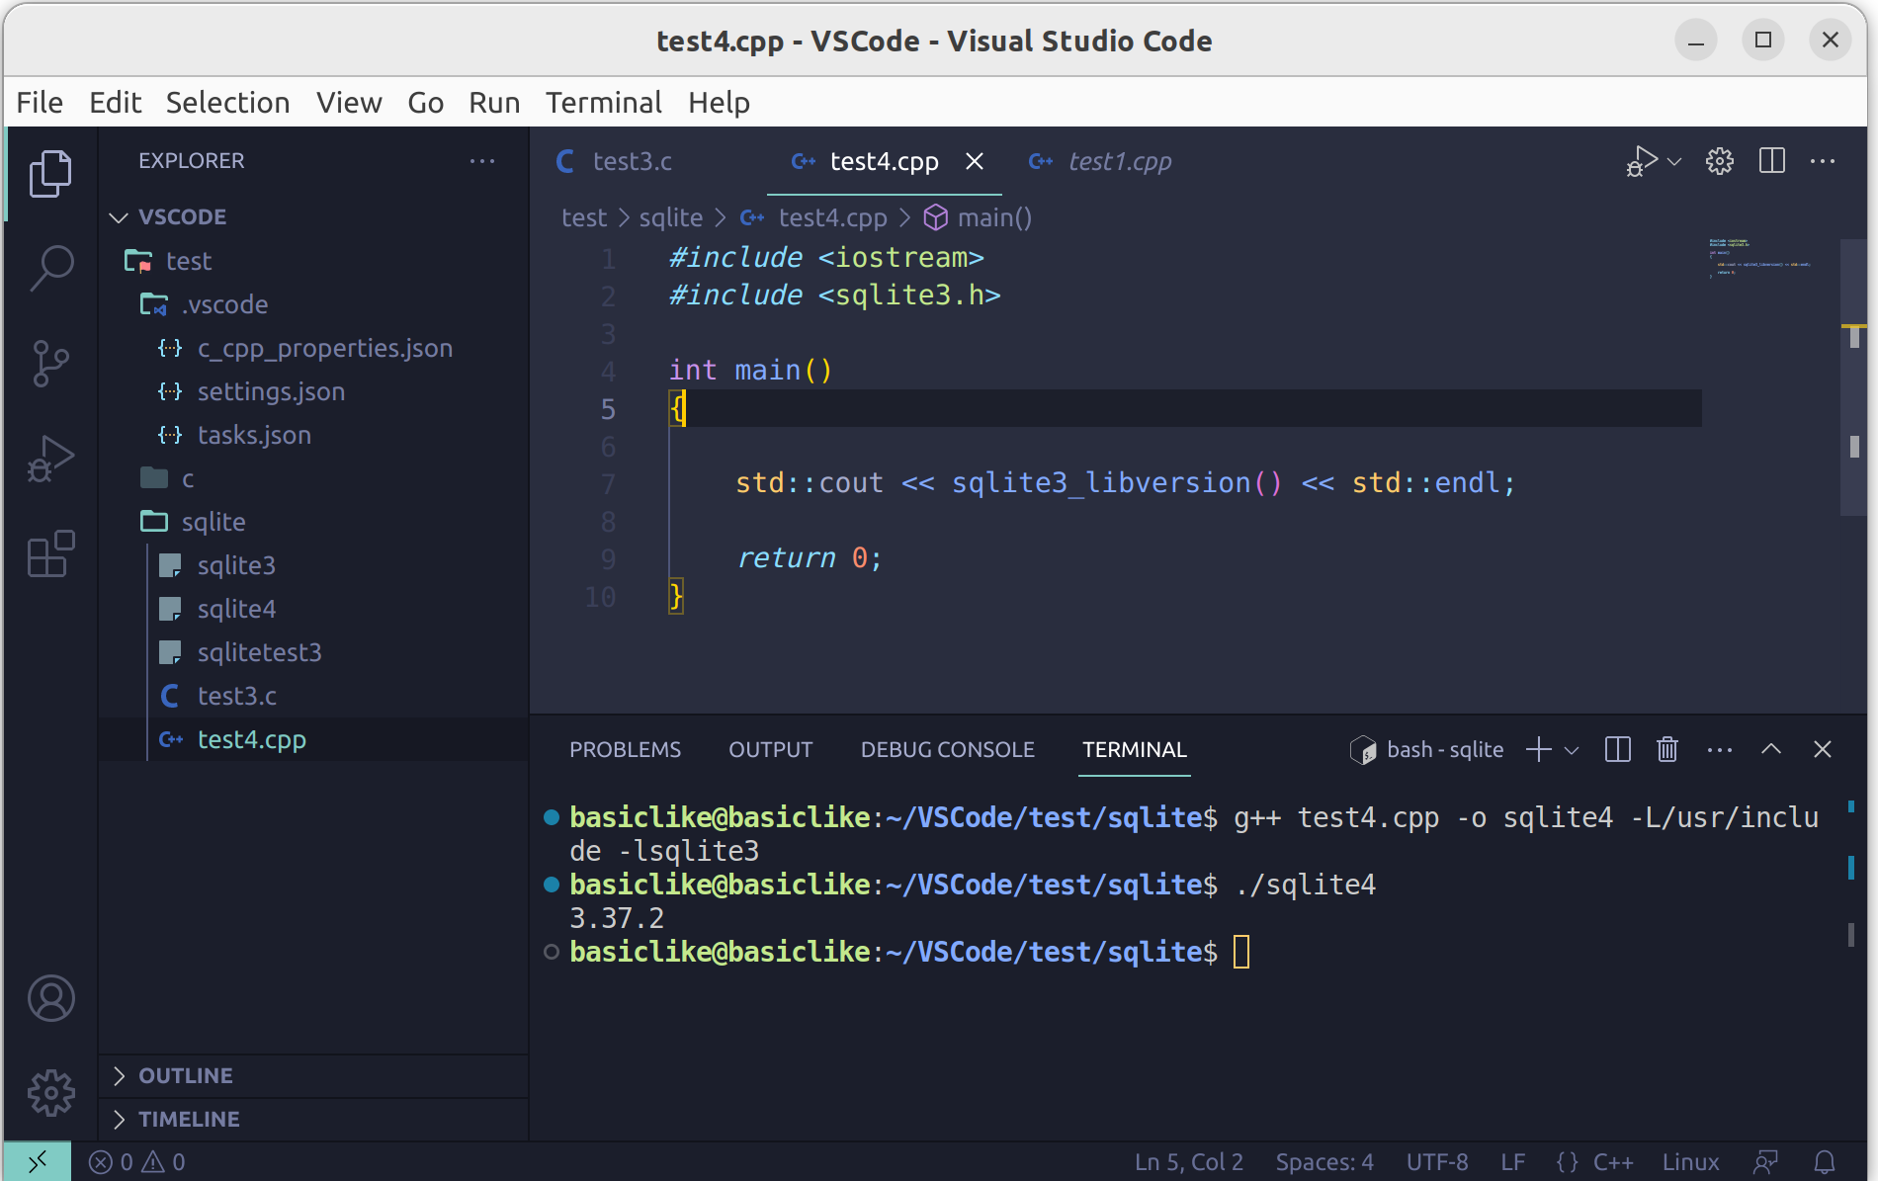Click the C++ language mode braces icon

pos(1568,1162)
